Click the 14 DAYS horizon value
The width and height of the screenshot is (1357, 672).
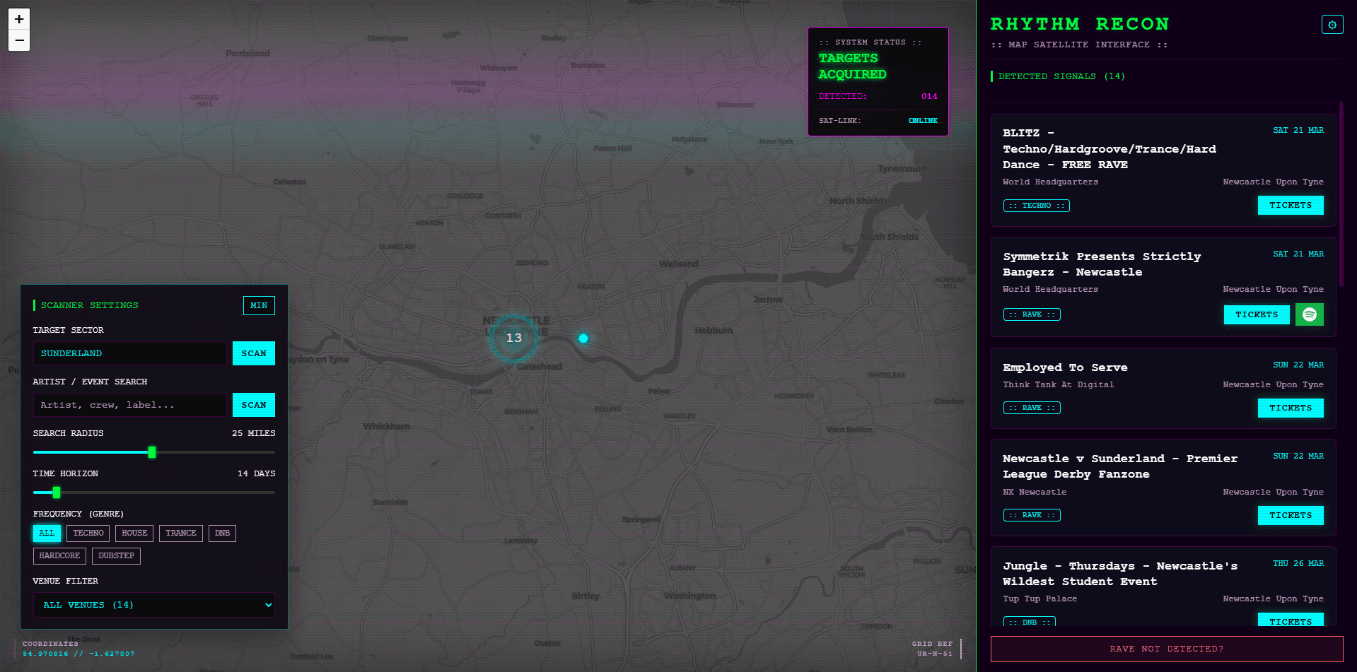click(257, 473)
